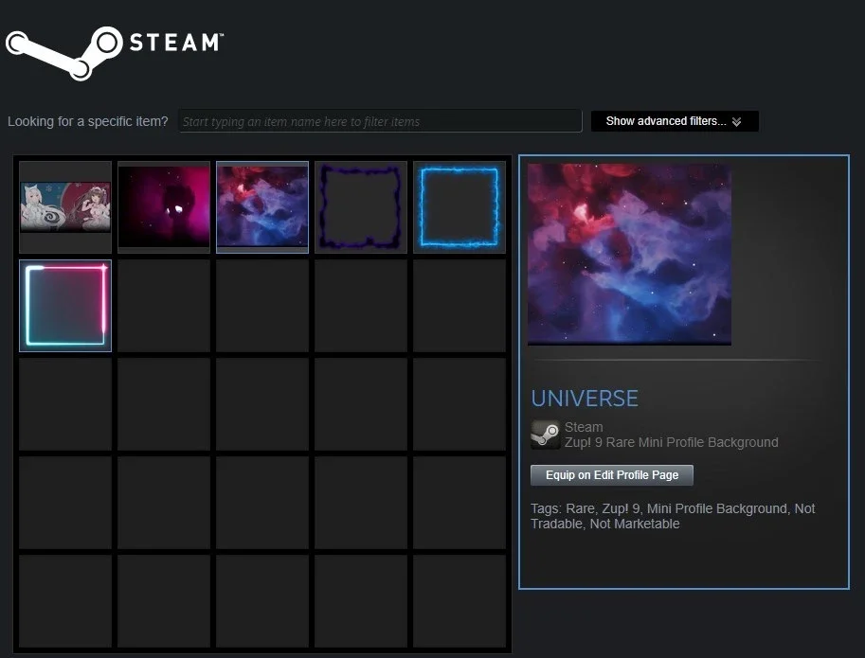The width and height of the screenshot is (865, 658).
Task: Expand Show advanced filters dropdown
Action: (675, 121)
